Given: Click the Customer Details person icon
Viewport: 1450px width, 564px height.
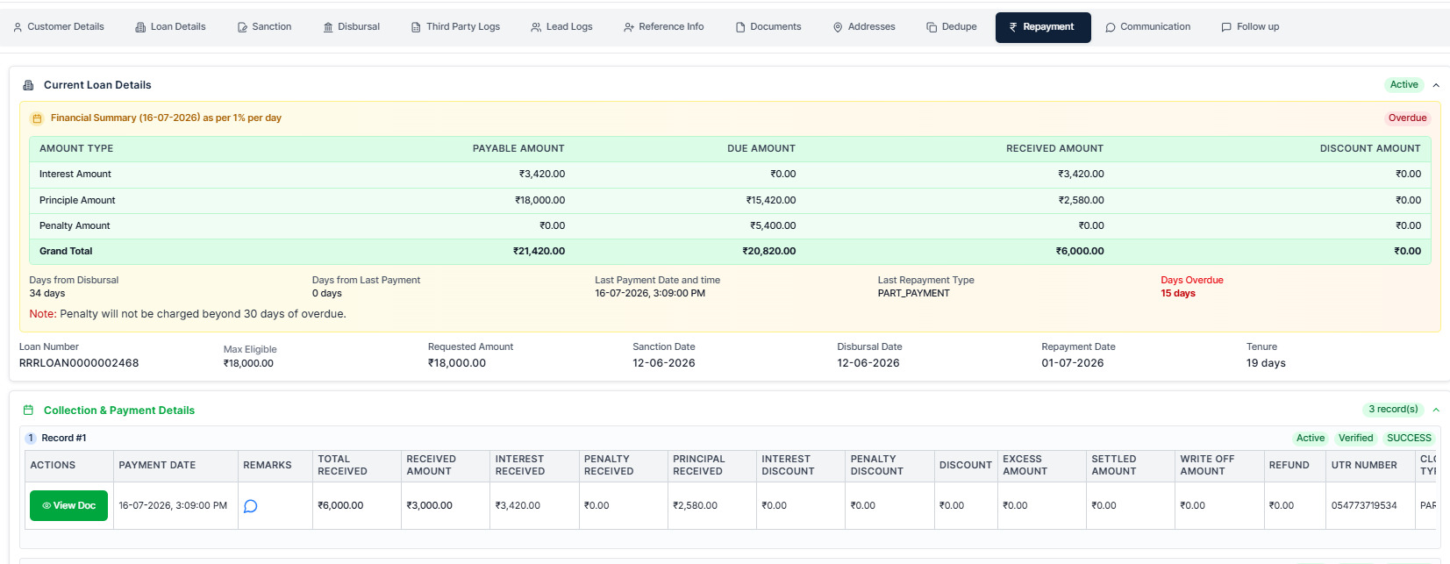Looking at the screenshot, I should [x=18, y=27].
